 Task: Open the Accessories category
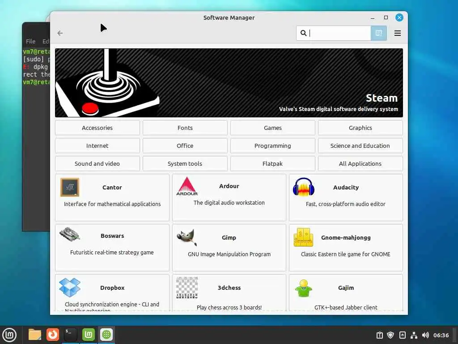[x=97, y=128]
